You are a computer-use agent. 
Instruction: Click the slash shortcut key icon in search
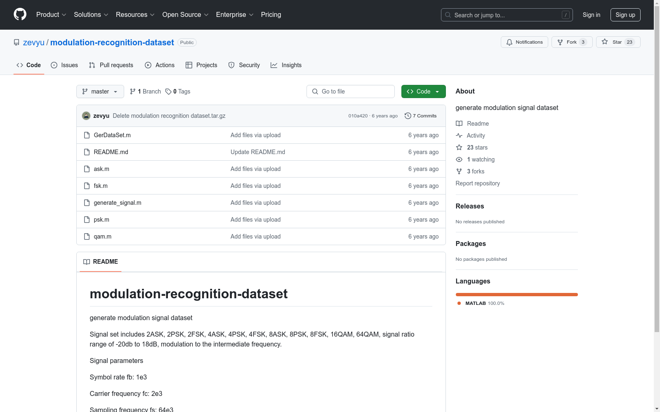point(566,15)
